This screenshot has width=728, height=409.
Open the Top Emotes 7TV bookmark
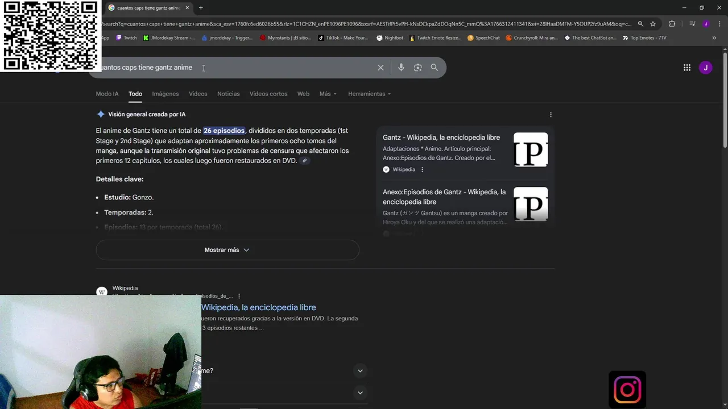(644, 38)
